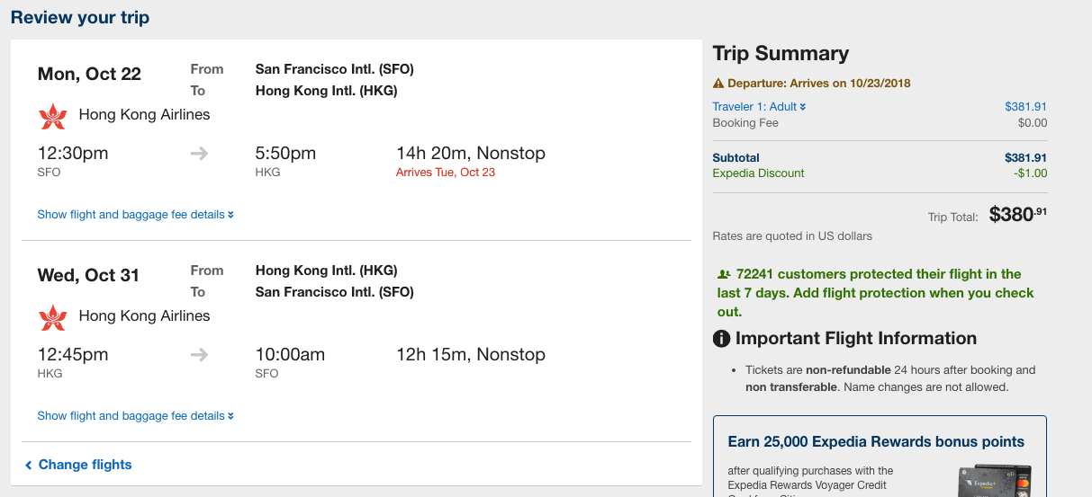
Task: Click Hong Kong Airlines logo on Oct 22 flight
Action: tap(53, 116)
